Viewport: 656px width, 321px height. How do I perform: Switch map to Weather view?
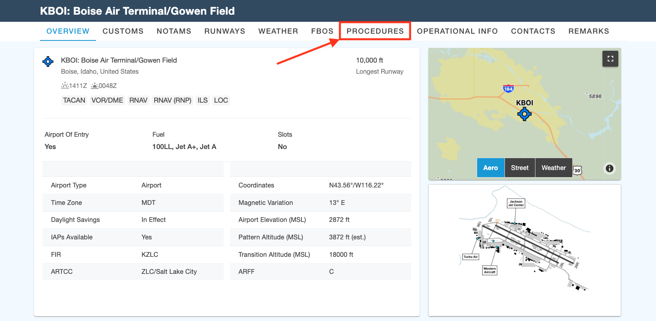tap(554, 168)
